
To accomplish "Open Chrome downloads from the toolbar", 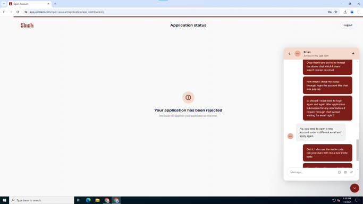I will (345, 12).
